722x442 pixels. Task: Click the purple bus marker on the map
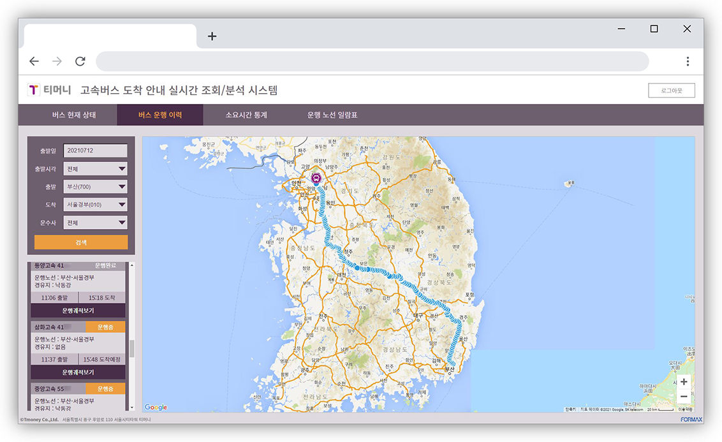tap(316, 178)
